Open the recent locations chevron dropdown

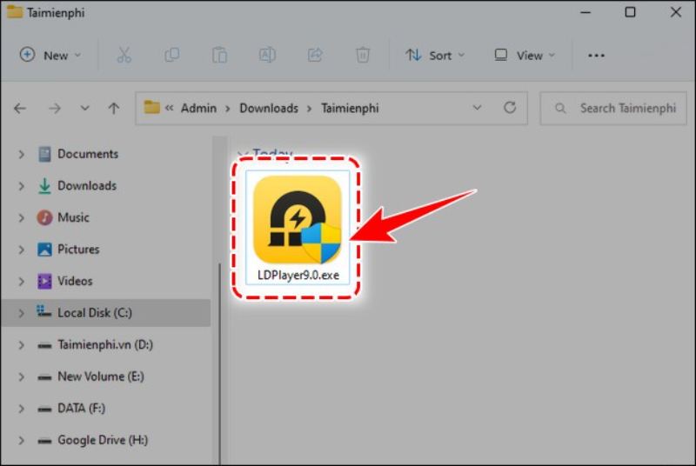point(84,109)
